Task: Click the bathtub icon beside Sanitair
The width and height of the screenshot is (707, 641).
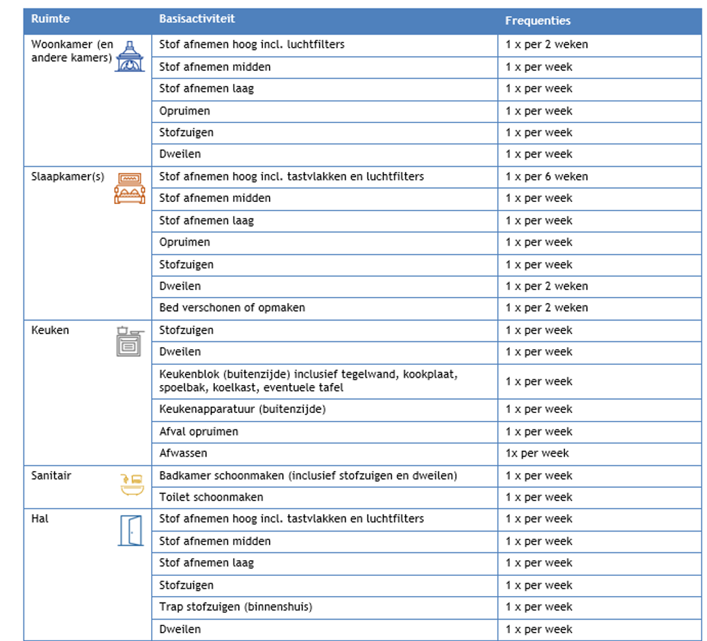Action: [132, 485]
